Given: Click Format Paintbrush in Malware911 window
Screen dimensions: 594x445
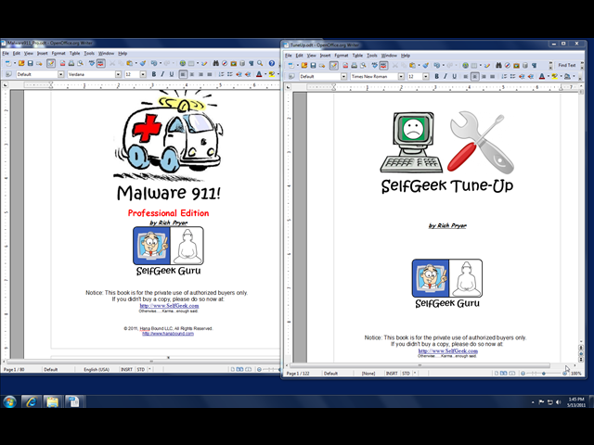Looking at the screenshot, I should (x=142, y=64).
